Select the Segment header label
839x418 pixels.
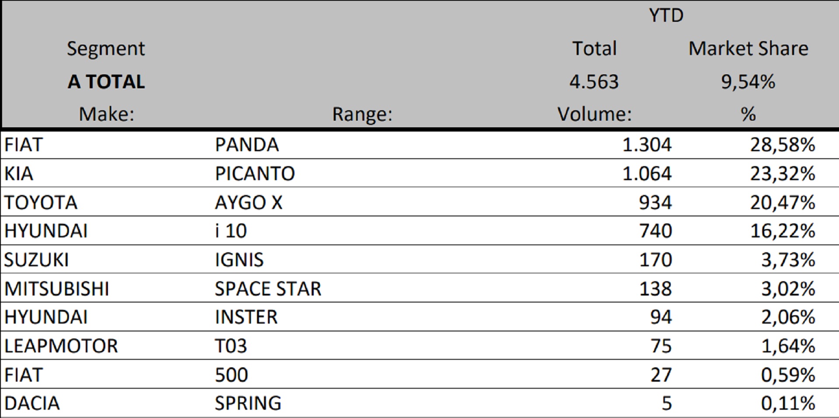pyautogui.click(x=106, y=49)
